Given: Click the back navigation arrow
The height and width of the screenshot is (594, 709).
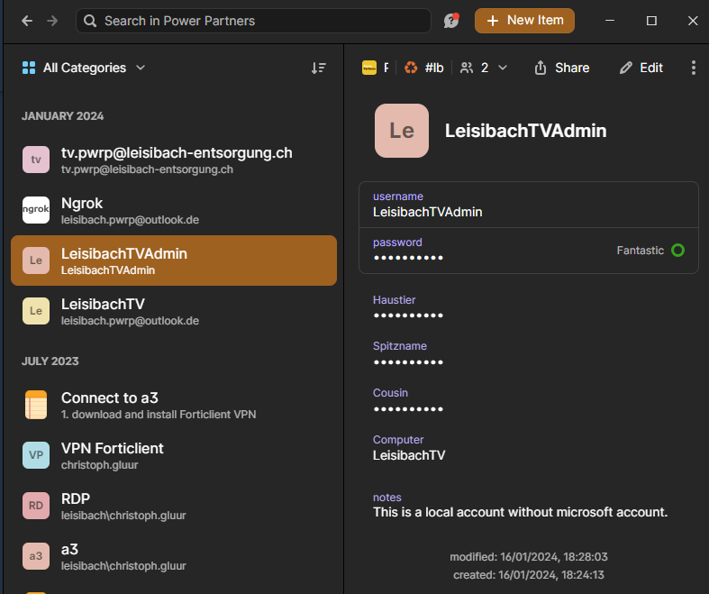Looking at the screenshot, I should click(x=27, y=21).
